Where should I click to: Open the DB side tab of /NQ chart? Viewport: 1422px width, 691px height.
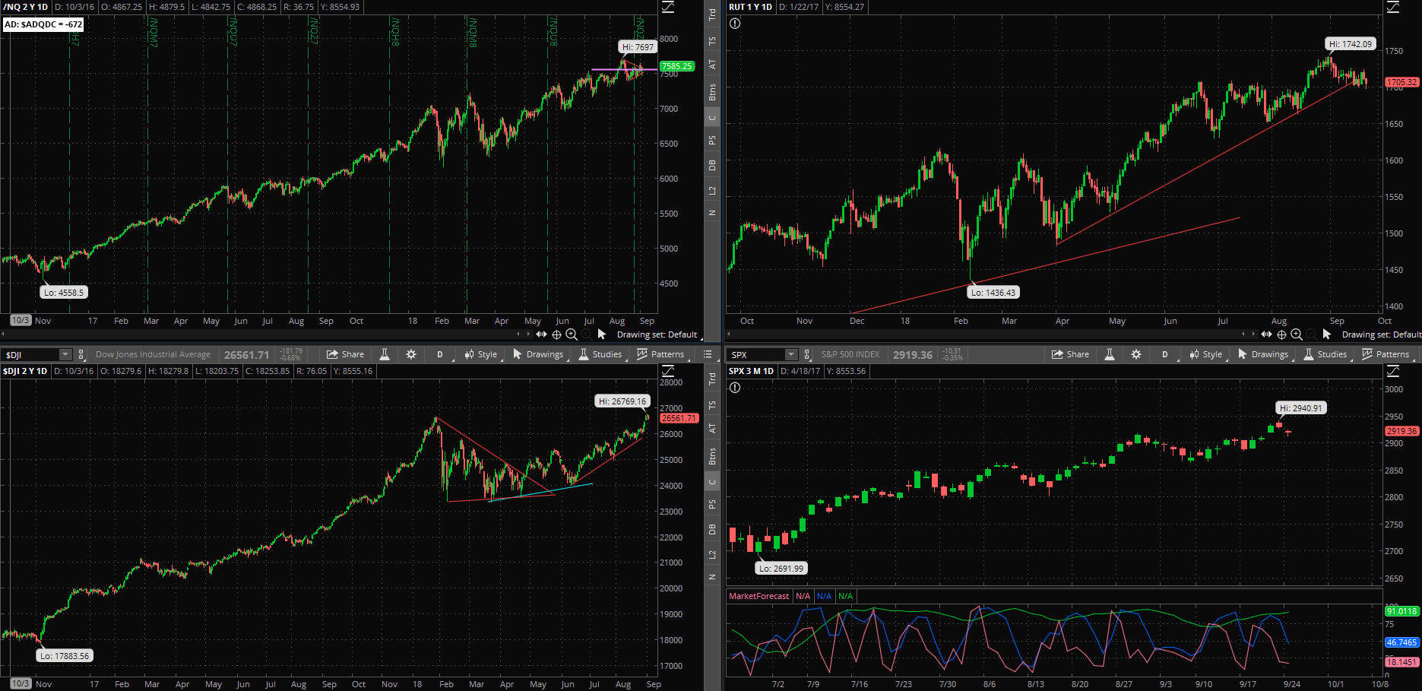[712, 165]
